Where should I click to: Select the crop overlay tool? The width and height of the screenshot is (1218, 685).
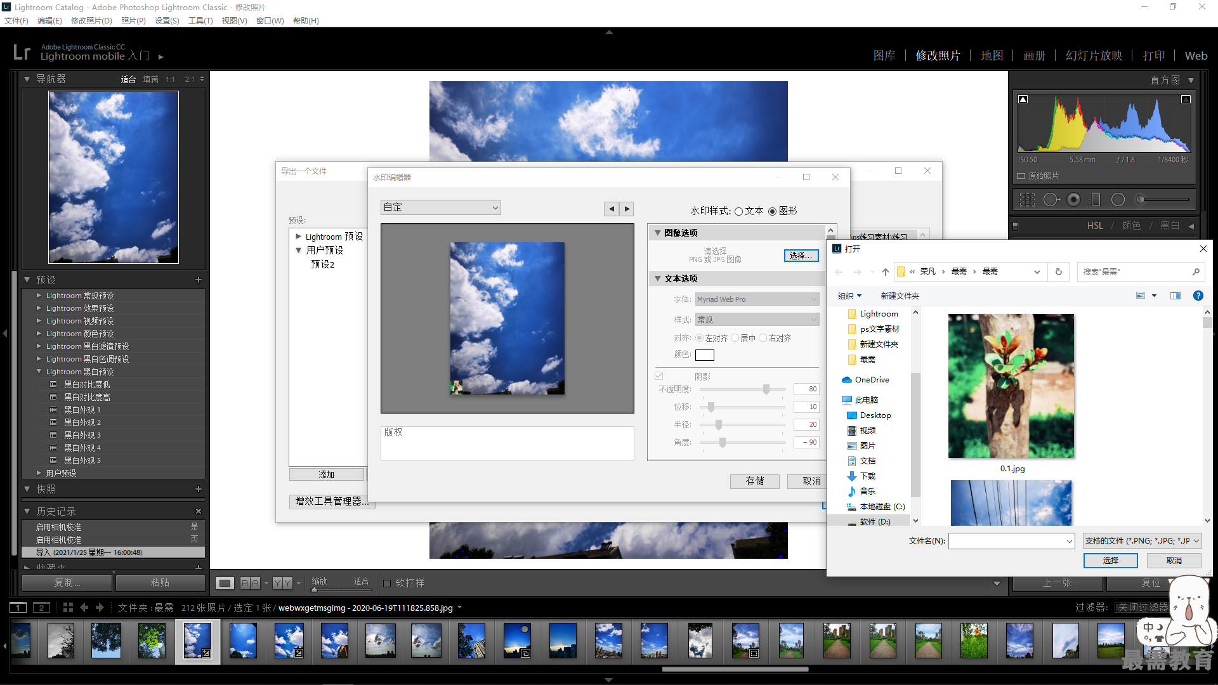(x=1027, y=200)
